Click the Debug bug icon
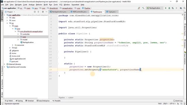The width and height of the screenshot is (187, 105). tap(169, 8)
